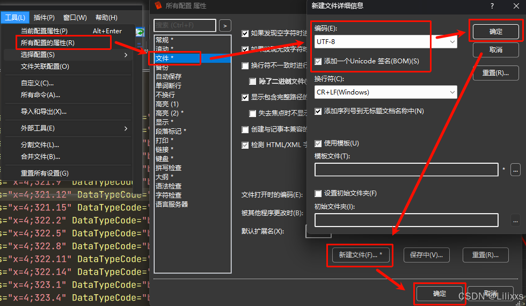
Task: Select the 语言服务器 category
Action: click(193, 205)
